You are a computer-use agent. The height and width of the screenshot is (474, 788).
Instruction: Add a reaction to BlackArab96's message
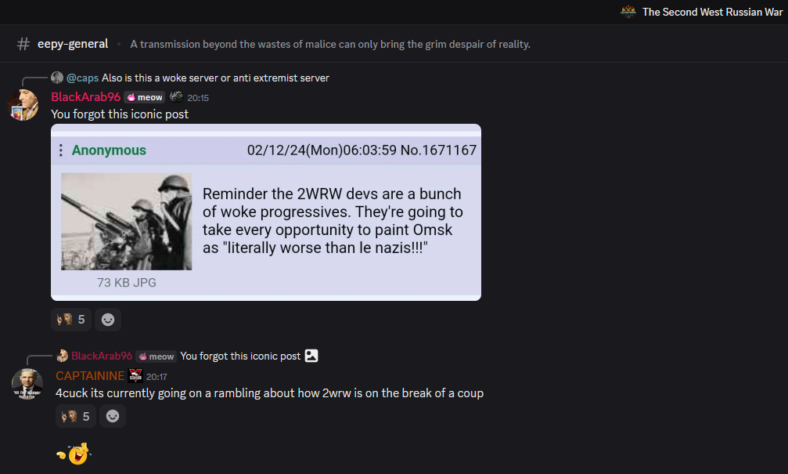(108, 320)
